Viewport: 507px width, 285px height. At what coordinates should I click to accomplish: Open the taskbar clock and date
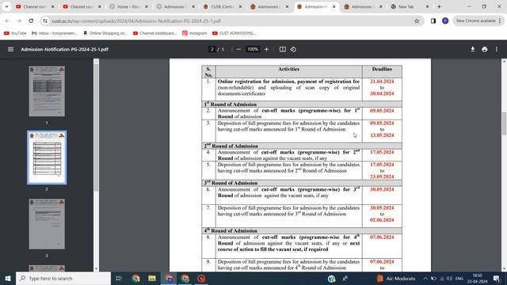(477, 278)
